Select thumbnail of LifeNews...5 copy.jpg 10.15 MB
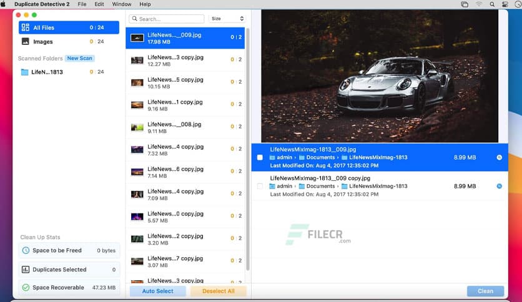522x302 pixels. 137,82
